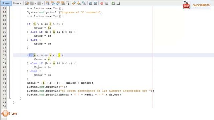The image size is (214, 120).
Task: Click statement "Mayor = c;"
Action: (x=42, y=44)
